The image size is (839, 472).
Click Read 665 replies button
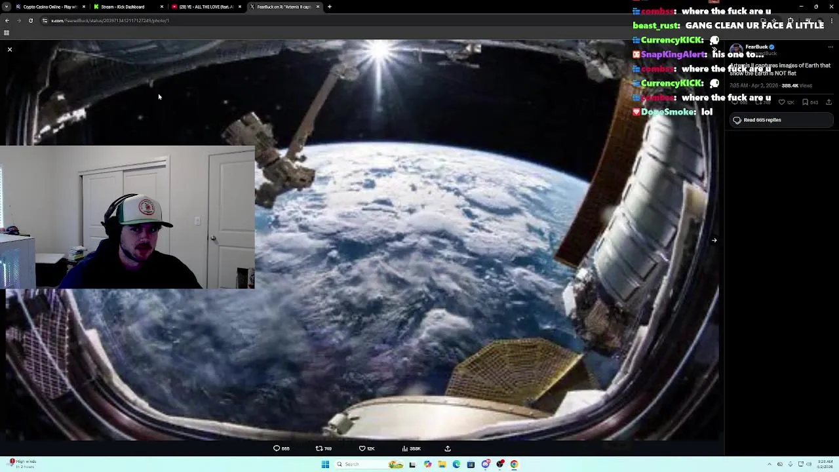(x=781, y=120)
